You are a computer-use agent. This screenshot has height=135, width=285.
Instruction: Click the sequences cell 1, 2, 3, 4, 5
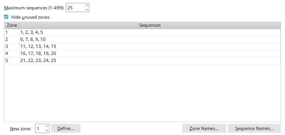click(x=150, y=32)
